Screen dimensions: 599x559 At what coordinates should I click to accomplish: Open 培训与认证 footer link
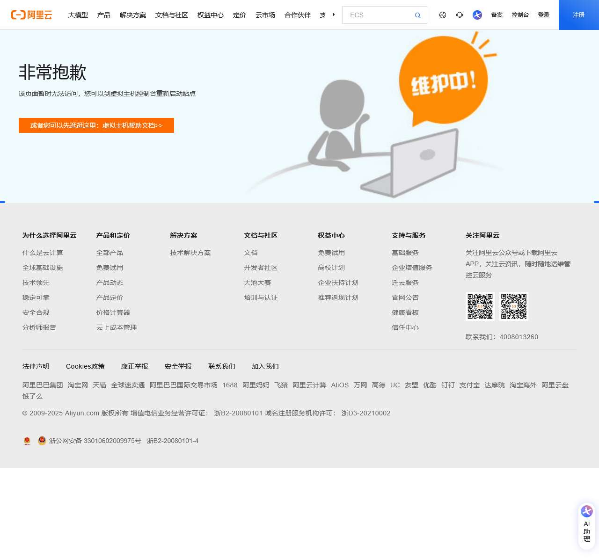click(261, 298)
